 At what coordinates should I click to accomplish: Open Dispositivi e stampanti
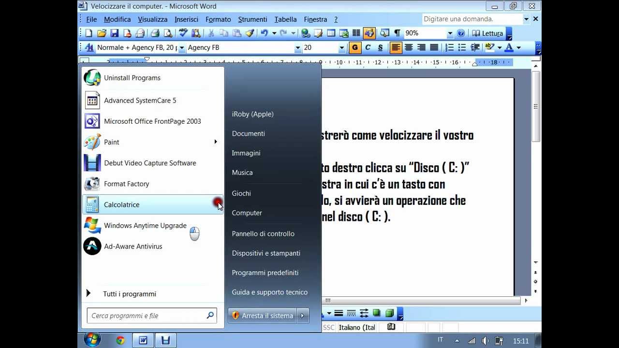coord(266,253)
